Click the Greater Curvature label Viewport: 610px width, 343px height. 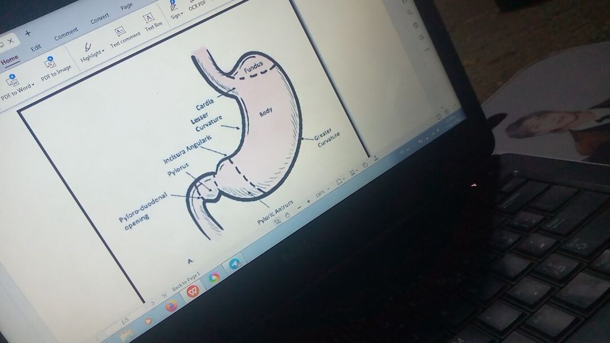(327, 138)
